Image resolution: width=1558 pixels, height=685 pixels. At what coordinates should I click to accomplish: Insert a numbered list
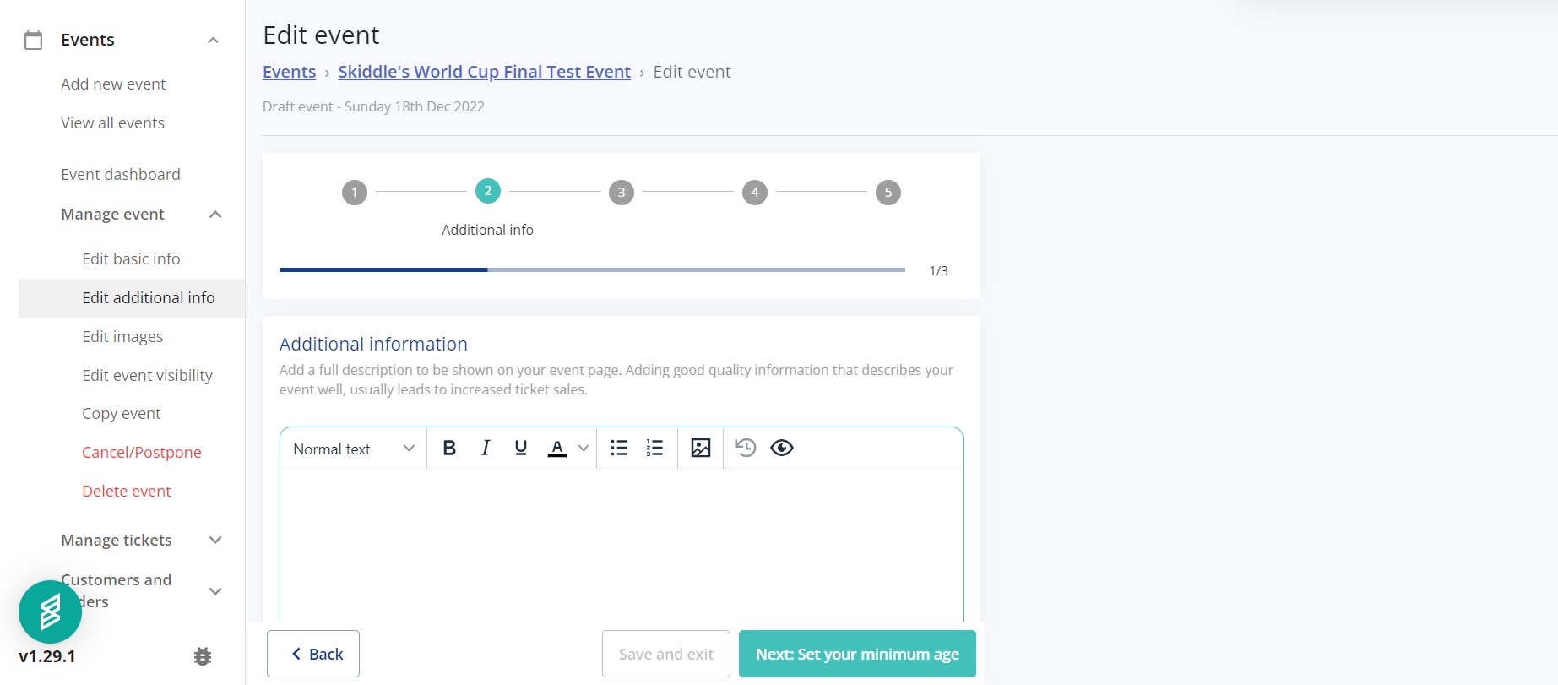(654, 449)
